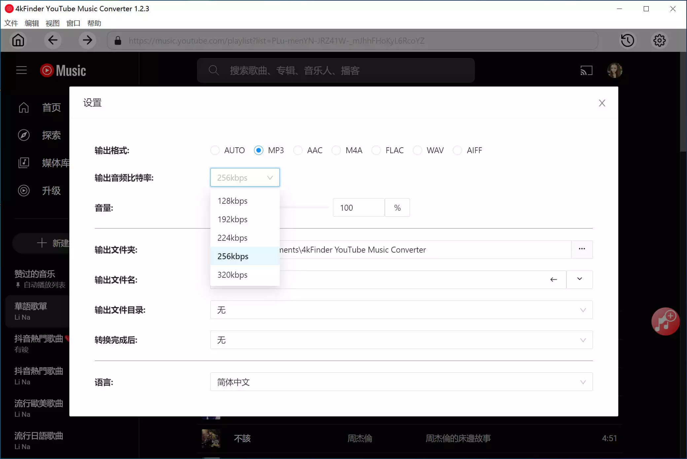Image resolution: width=687 pixels, height=459 pixels.
Task: Click the 周杰倫 artist link
Action: (360, 438)
